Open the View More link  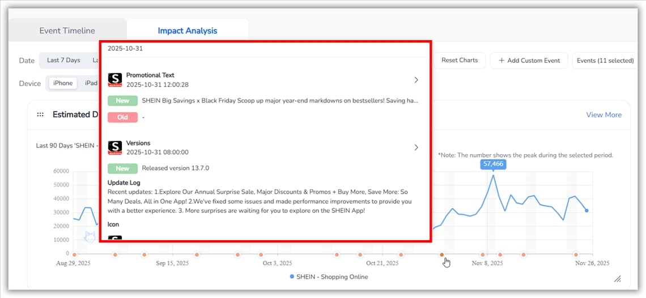(x=603, y=114)
